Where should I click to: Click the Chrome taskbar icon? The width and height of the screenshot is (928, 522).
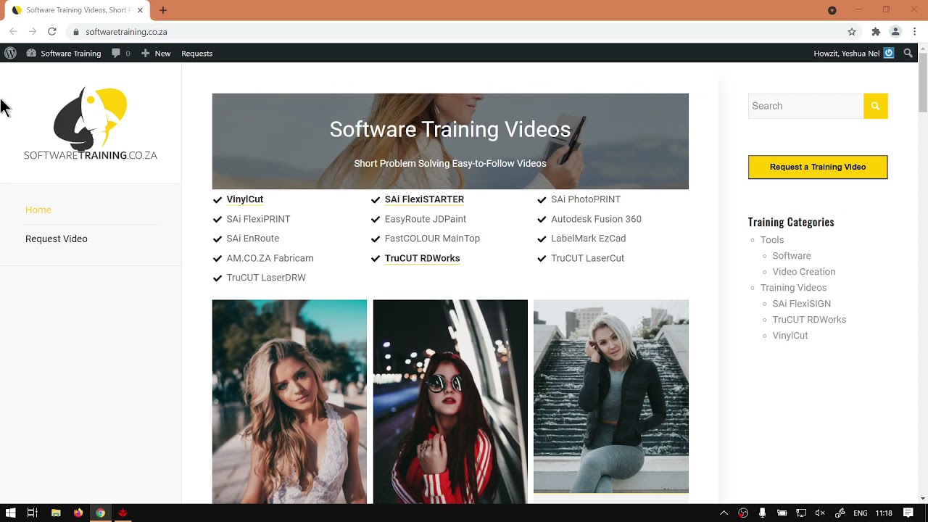(x=100, y=513)
